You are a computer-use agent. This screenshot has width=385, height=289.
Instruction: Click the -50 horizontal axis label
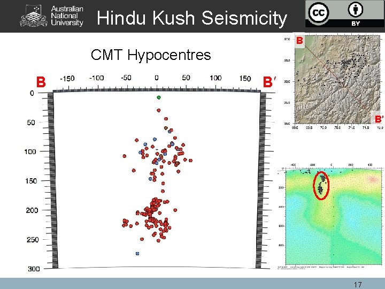coord(126,78)
